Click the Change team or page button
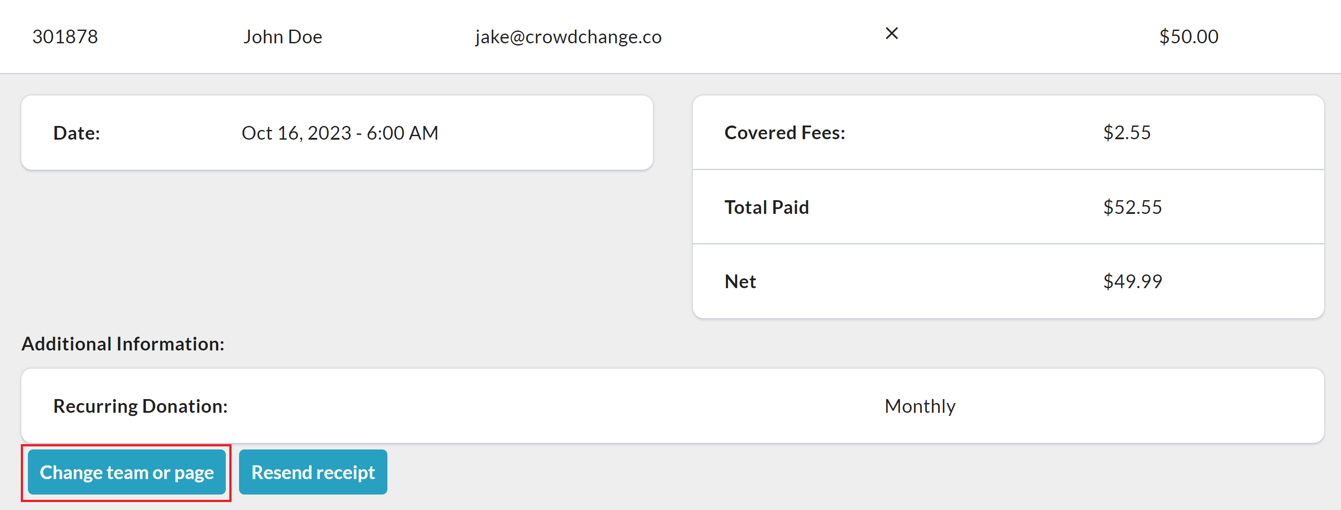The width and height of the screenshot is (1341, 510). pos(127,472)
